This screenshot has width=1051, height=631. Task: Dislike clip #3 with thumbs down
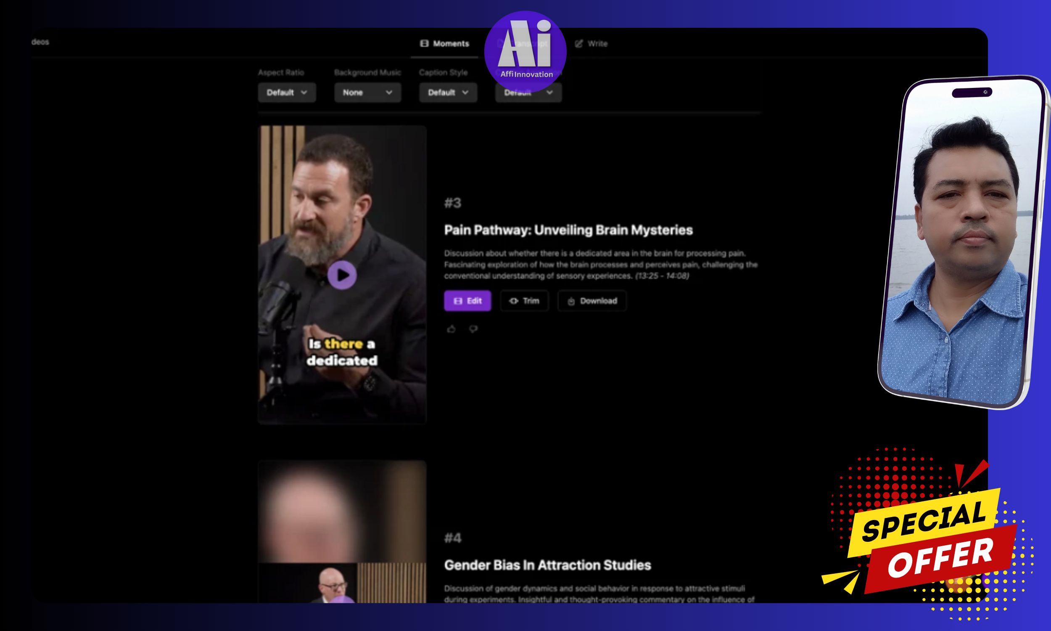pos(473,329)
